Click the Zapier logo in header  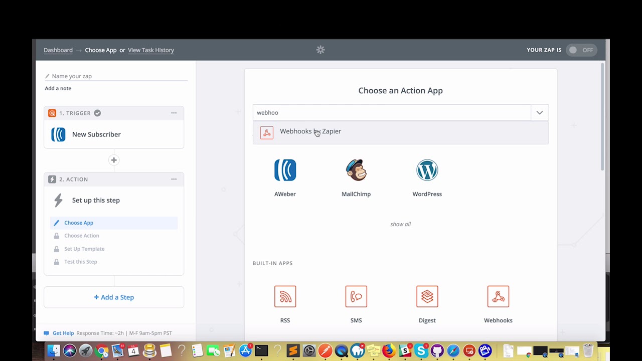click(320, 50)
